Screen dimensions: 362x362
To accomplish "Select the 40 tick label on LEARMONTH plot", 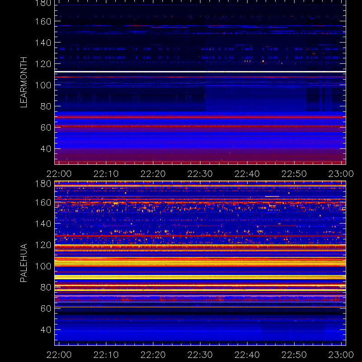I will click(x=46, y=149).
